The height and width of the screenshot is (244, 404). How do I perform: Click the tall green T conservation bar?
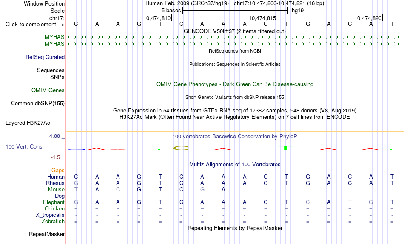tap(285, 148)
